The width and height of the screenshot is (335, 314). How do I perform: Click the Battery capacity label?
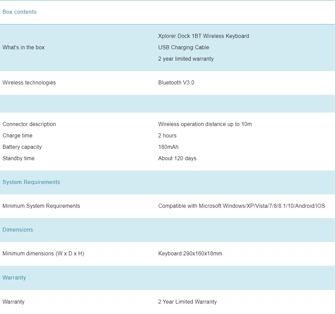tap(22, 147)
